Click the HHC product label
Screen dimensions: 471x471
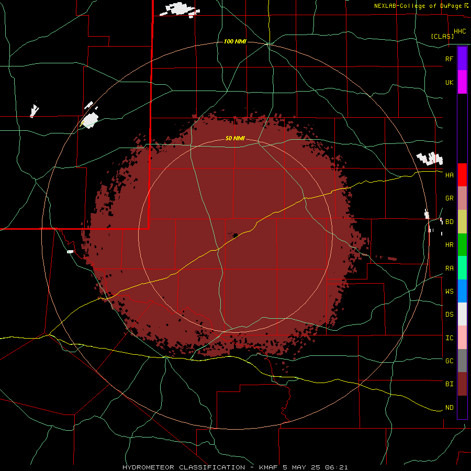(x=460, y=31)
